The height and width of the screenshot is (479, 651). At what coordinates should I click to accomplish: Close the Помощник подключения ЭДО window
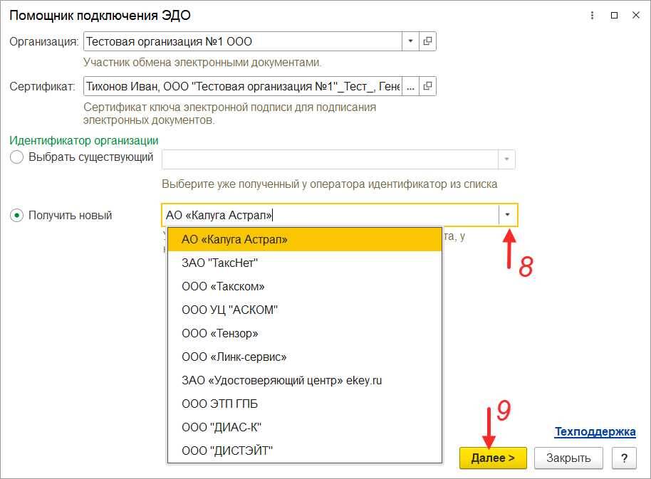click(635, 16)
